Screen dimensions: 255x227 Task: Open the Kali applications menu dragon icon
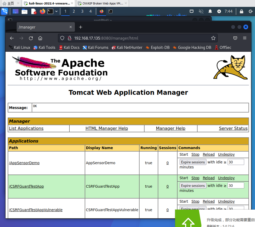pos(4,11)
